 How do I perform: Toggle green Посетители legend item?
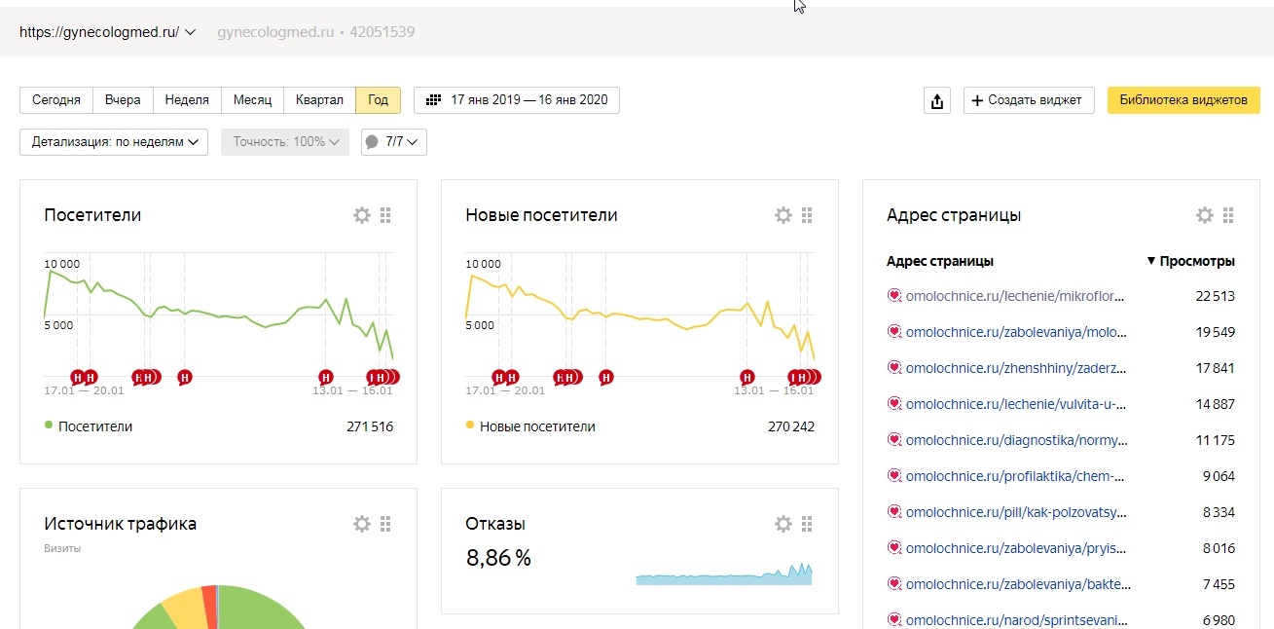click(x=89, y=426)
